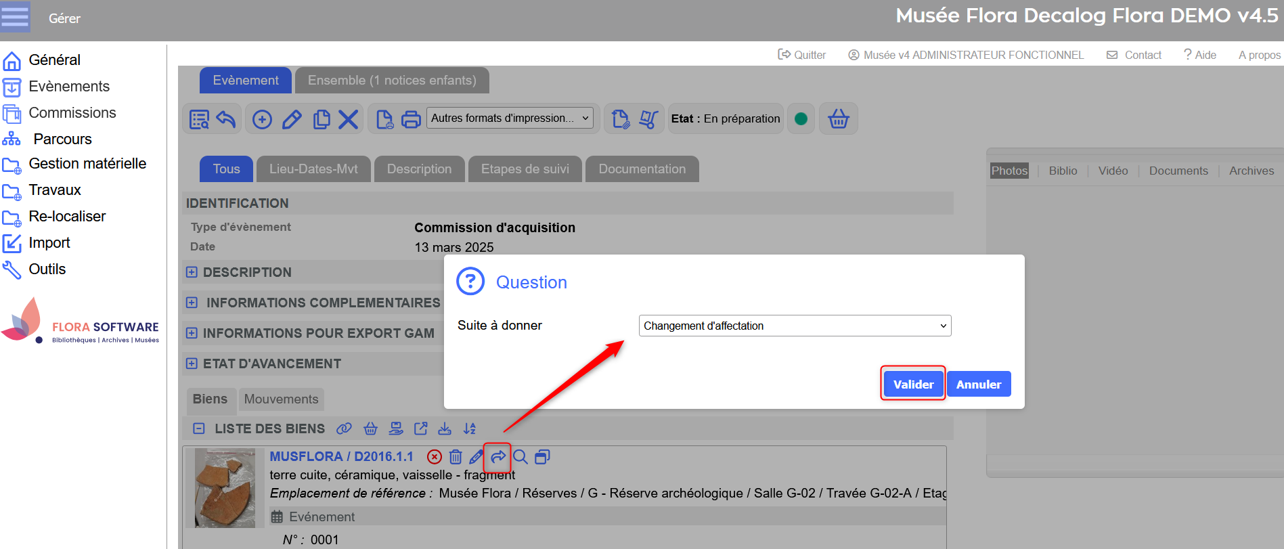This screenshot has height=549, width=1284.
Task: Click the green status indicator dot
Action: tap(801, 119)
